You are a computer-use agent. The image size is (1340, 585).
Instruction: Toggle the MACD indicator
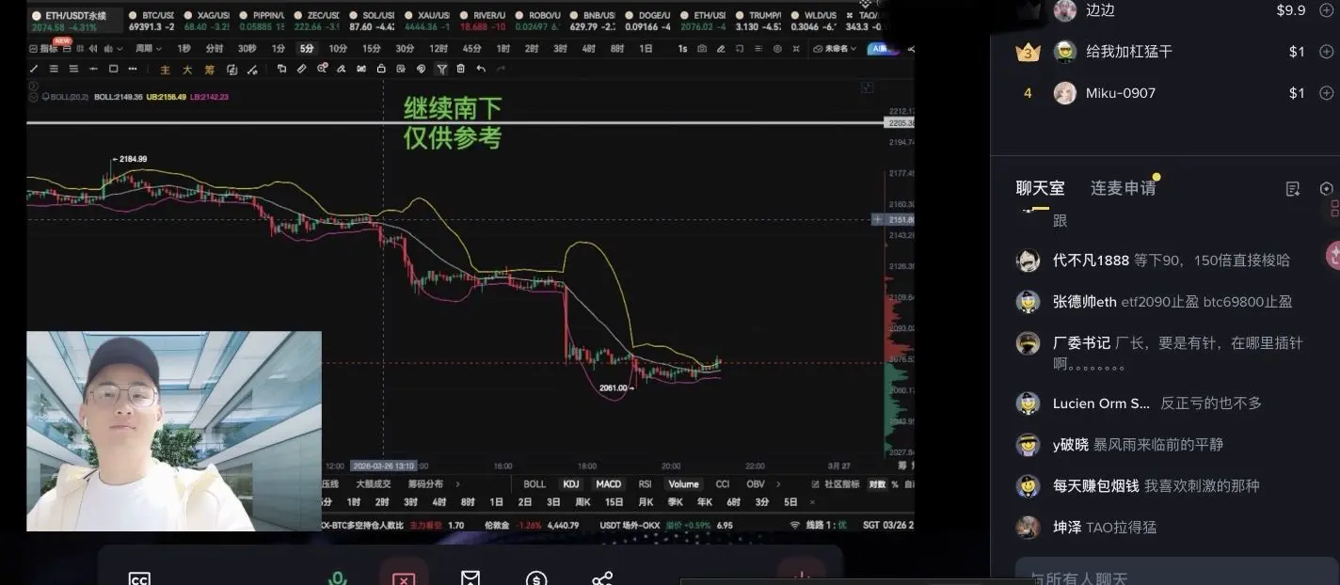click(x=609, y=484)
